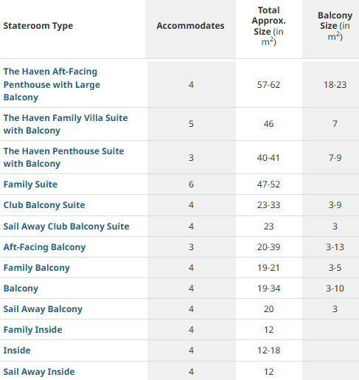Select the Club Balcony Suite link
This screenshot has width=359, height=380.
click(44, 205)
